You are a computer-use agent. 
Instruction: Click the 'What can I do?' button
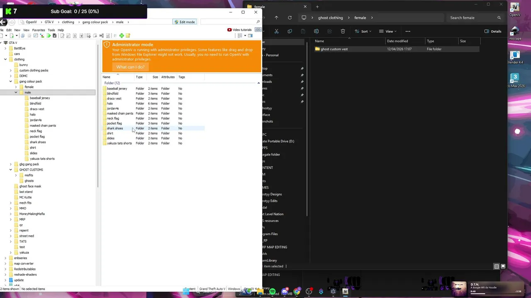pyautogui.click(x=130, y=67)
